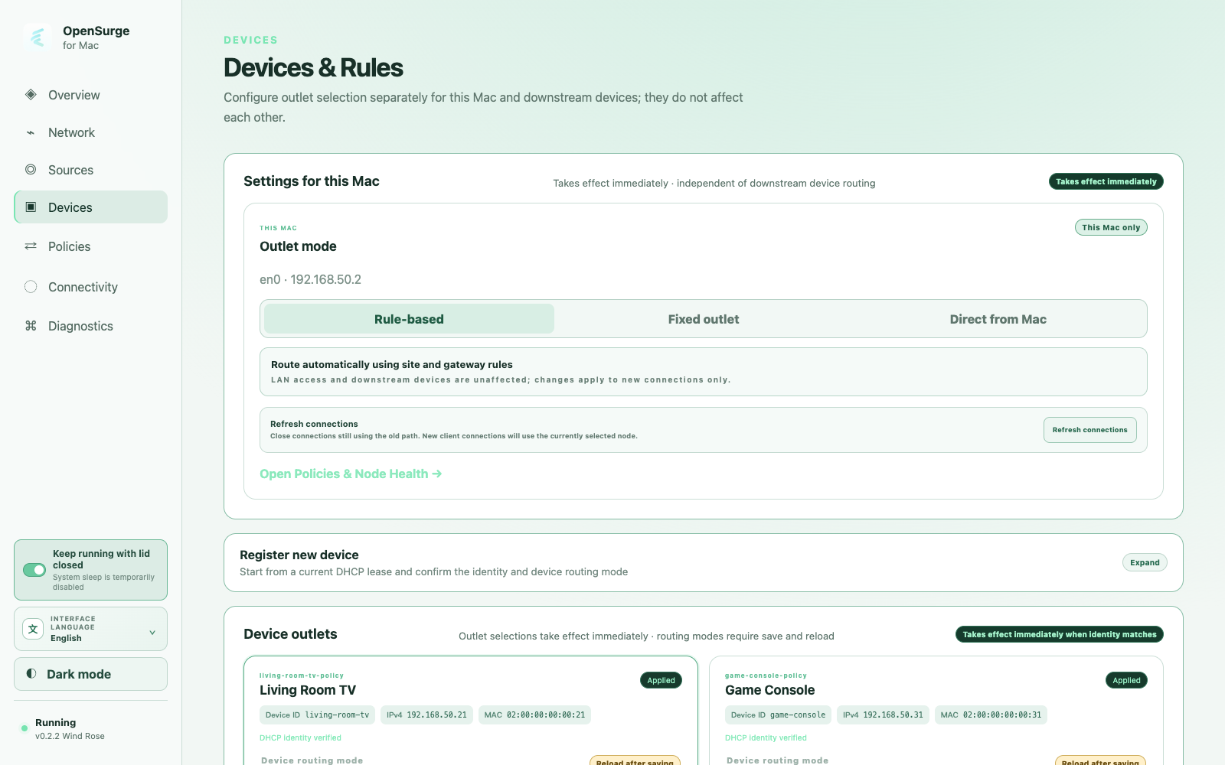Click the Connectivity circle icon

coord(31,287)
